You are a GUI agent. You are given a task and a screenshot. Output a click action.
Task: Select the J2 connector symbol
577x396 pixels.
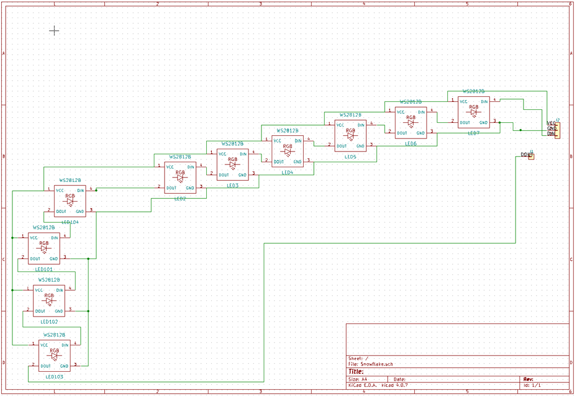pos(557,131)
